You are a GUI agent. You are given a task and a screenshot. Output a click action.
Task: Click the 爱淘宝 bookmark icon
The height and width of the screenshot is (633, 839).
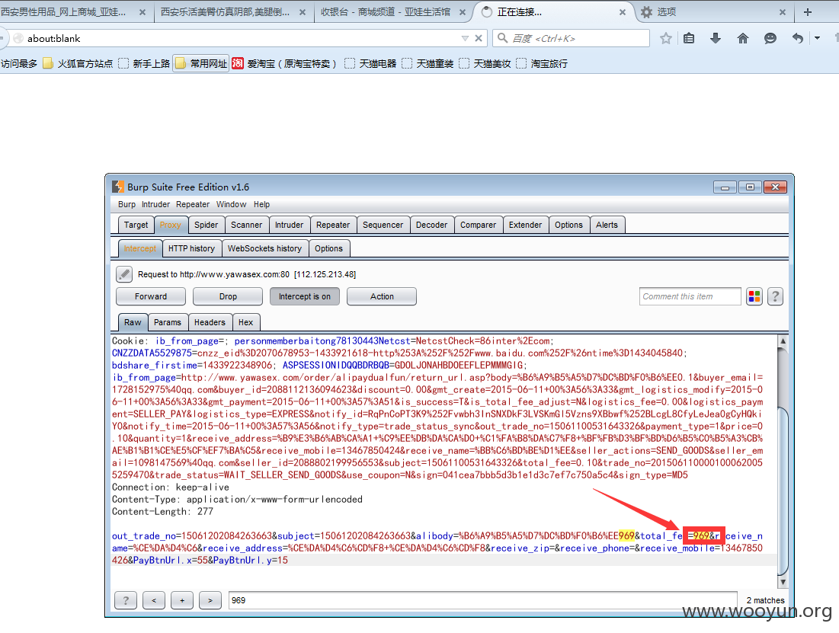(x=238, y=63)
